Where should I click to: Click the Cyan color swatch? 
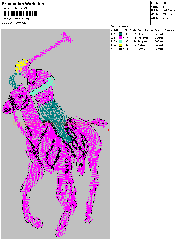point(120,34)
